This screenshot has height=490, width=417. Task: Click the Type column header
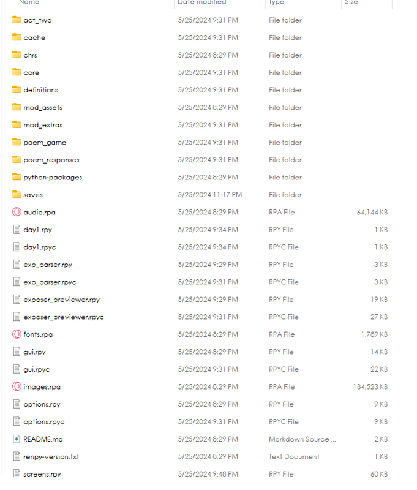pyautogui.click(x=276, y=2)
